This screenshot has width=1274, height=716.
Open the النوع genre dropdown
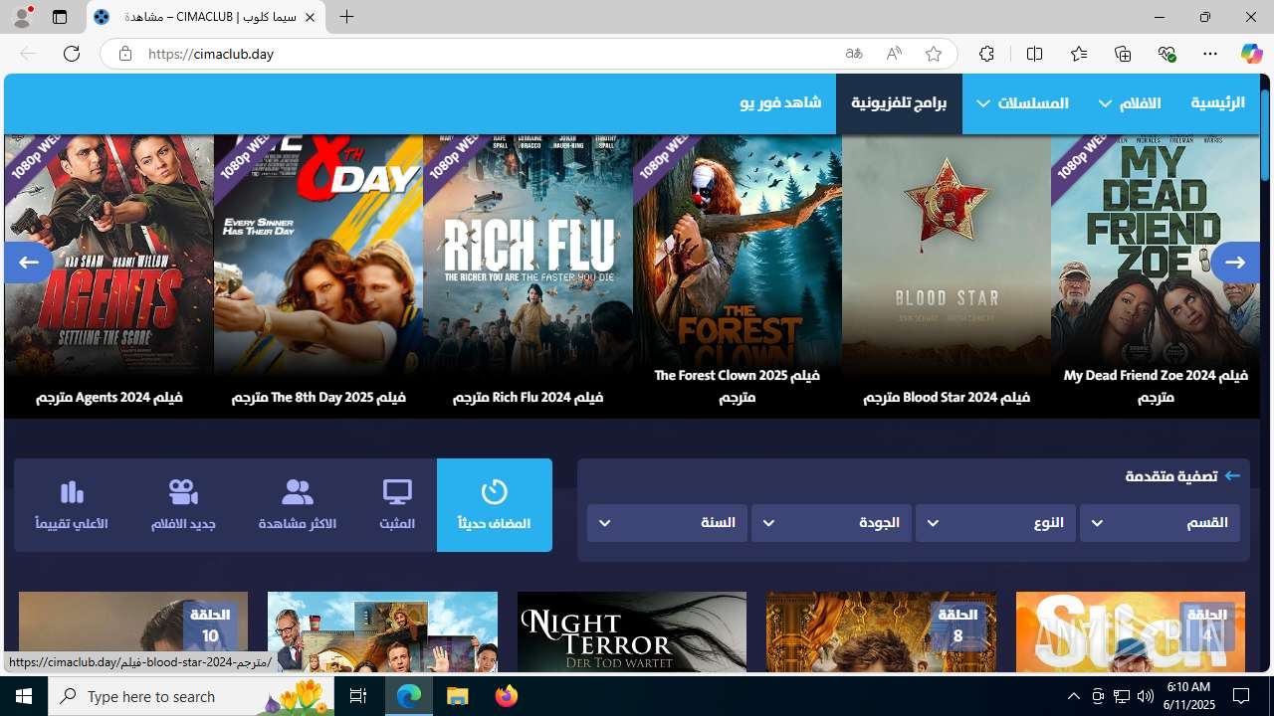pyautogui.click(x=995, y=523)
